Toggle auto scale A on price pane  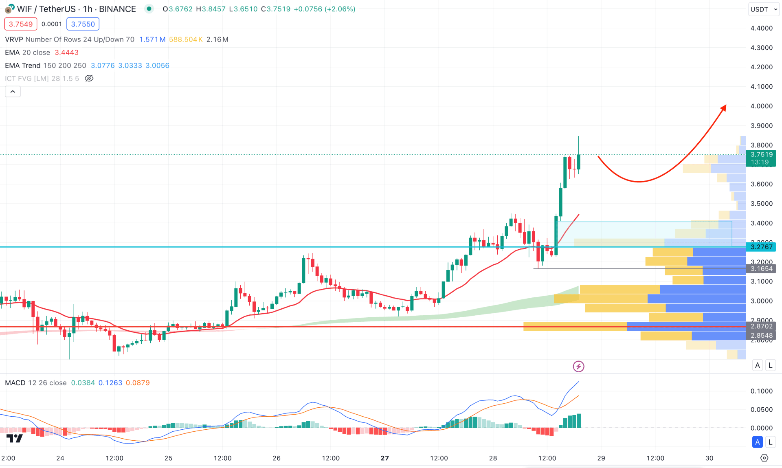click(758, 365)
